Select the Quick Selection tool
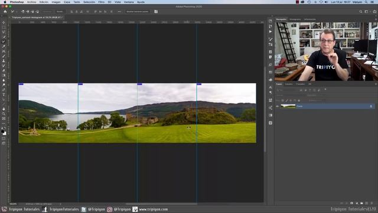 click(4, 37)
